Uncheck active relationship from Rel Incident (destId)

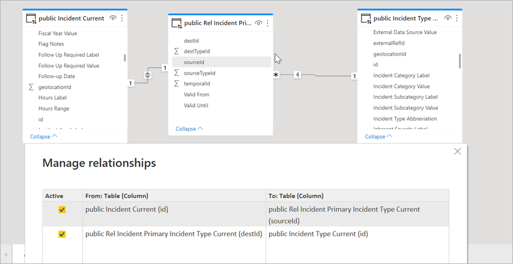(62, 234)
